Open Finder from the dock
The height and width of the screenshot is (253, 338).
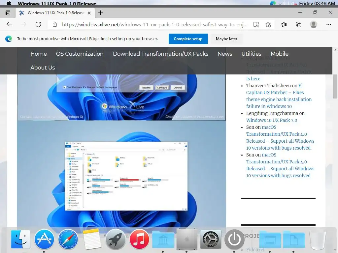(20, 239)
